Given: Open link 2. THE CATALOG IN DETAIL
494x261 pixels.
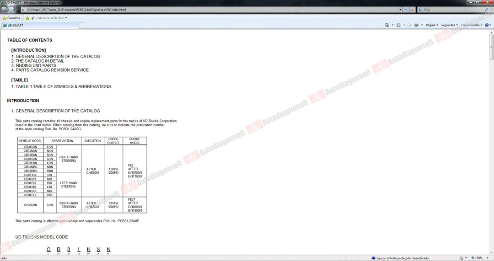Looking at the screenshot, I should 38,61.
